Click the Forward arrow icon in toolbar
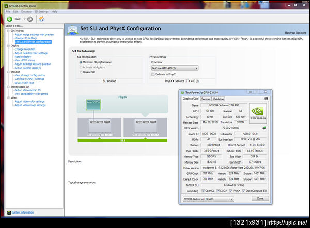310x228 pixels. pos(30,19)
